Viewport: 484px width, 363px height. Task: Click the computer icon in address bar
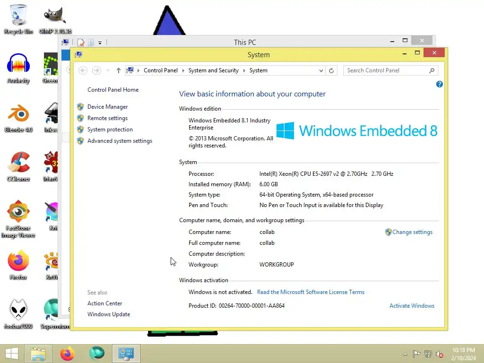[130, 70]
